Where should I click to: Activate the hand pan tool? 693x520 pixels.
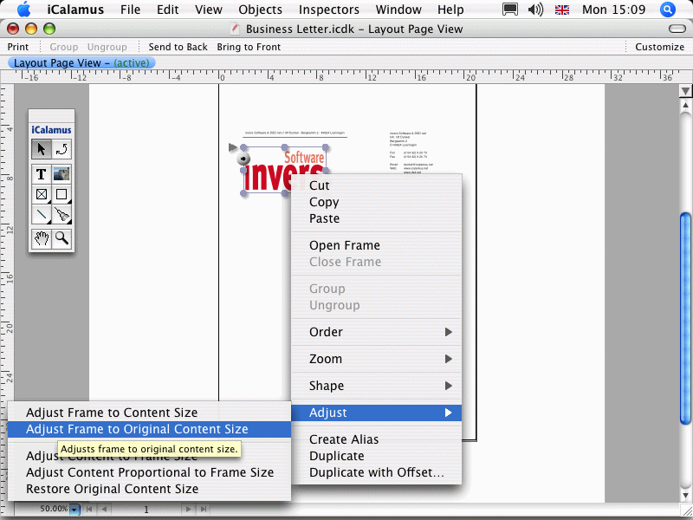tap(42, 238)
